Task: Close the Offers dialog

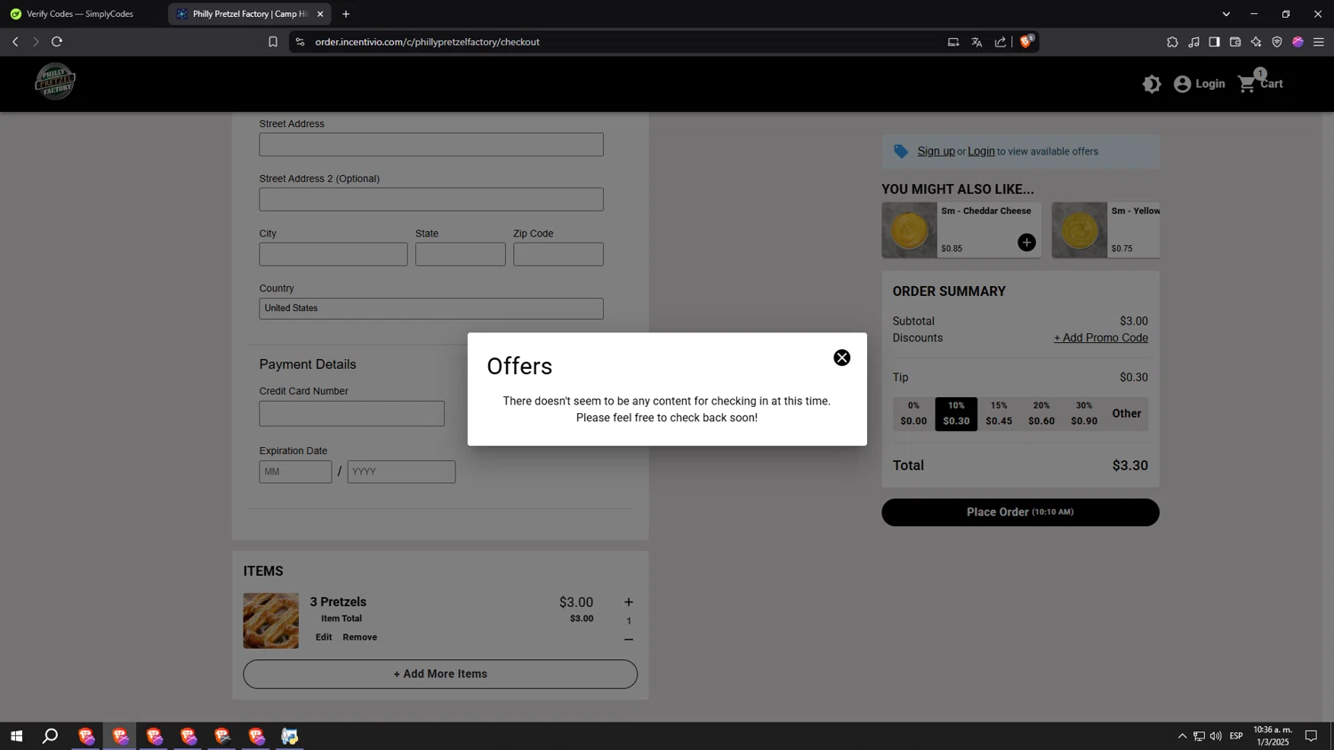Action: pos(841,357)
